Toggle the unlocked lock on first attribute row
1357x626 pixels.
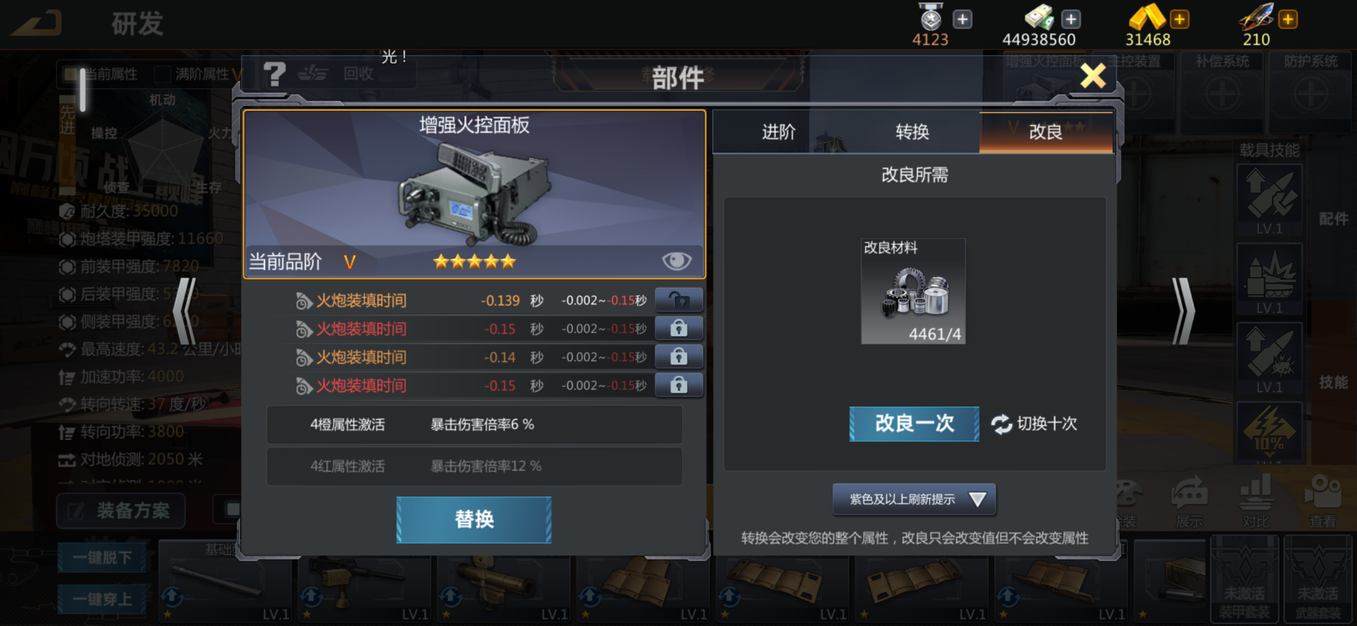[678, 300]
